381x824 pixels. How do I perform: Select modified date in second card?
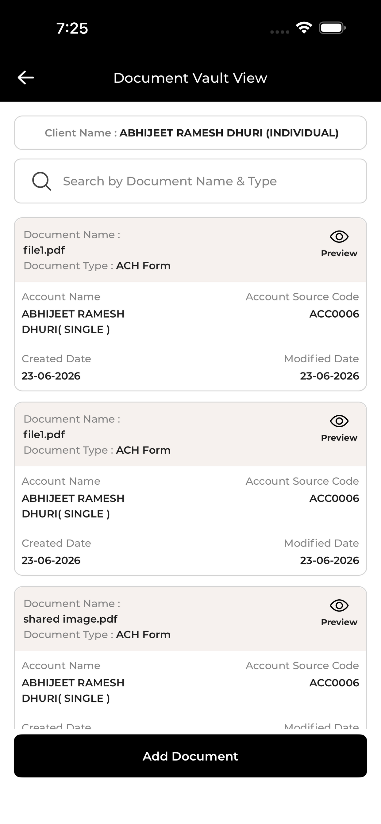[329, 560]
